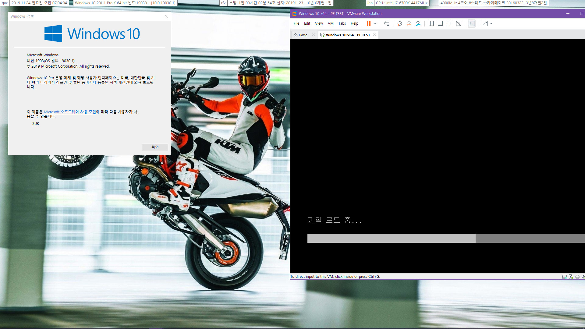Click the sound card status icon
The image size is (585, 329).
[583, 277]
